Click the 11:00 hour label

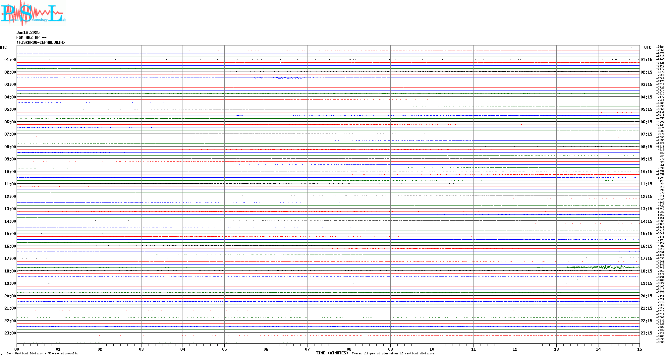point(10,184)
